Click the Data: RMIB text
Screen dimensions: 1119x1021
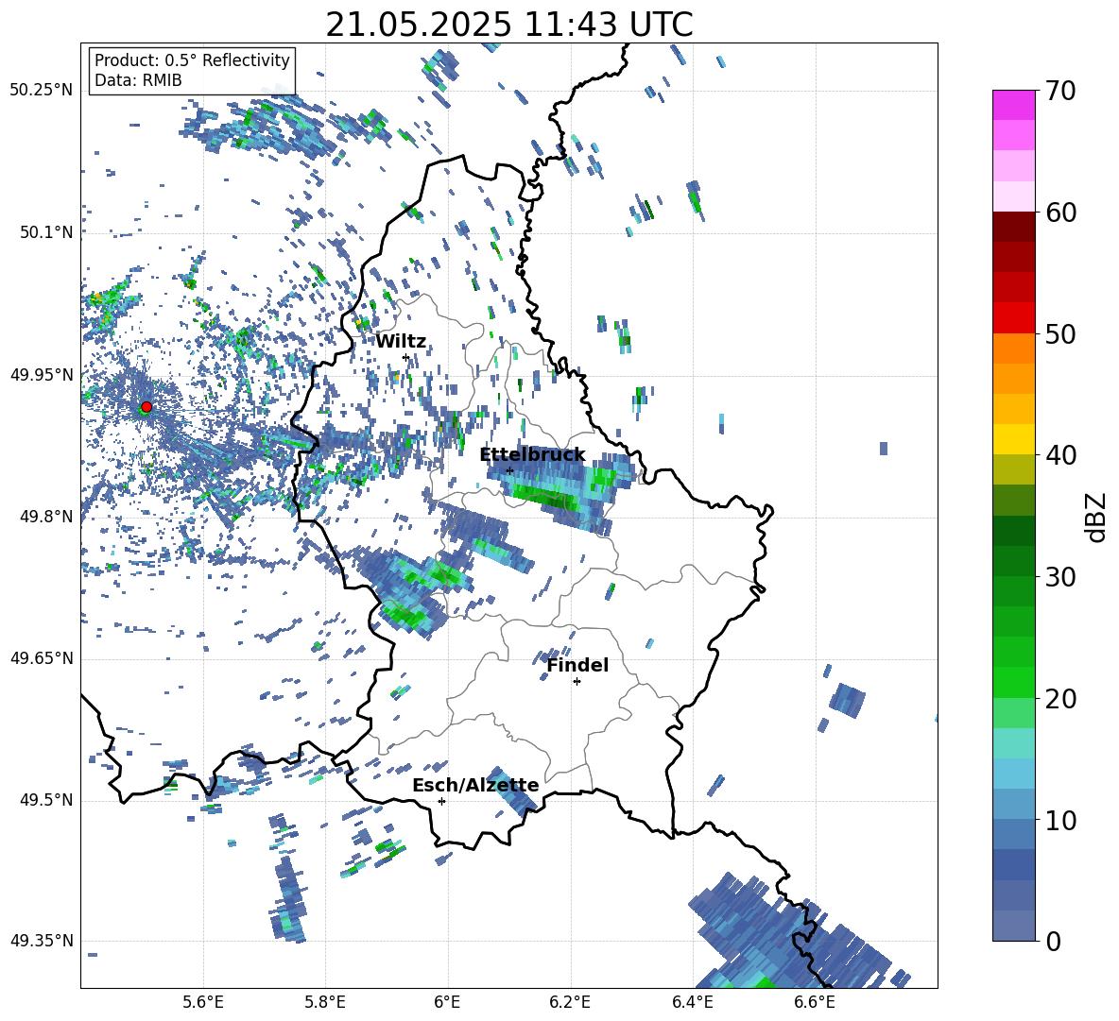pos(138,80)
